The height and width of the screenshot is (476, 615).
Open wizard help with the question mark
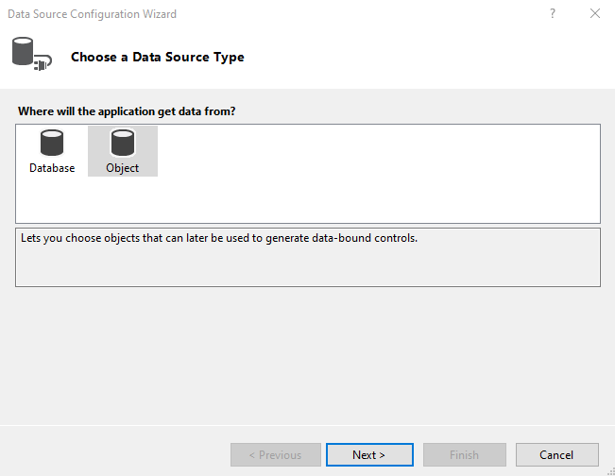click(553, 14)
